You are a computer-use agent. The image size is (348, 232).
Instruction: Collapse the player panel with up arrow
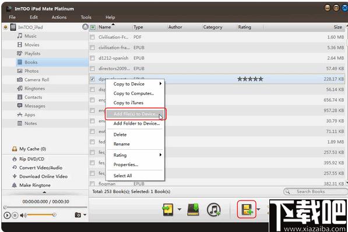pos(44,192)
